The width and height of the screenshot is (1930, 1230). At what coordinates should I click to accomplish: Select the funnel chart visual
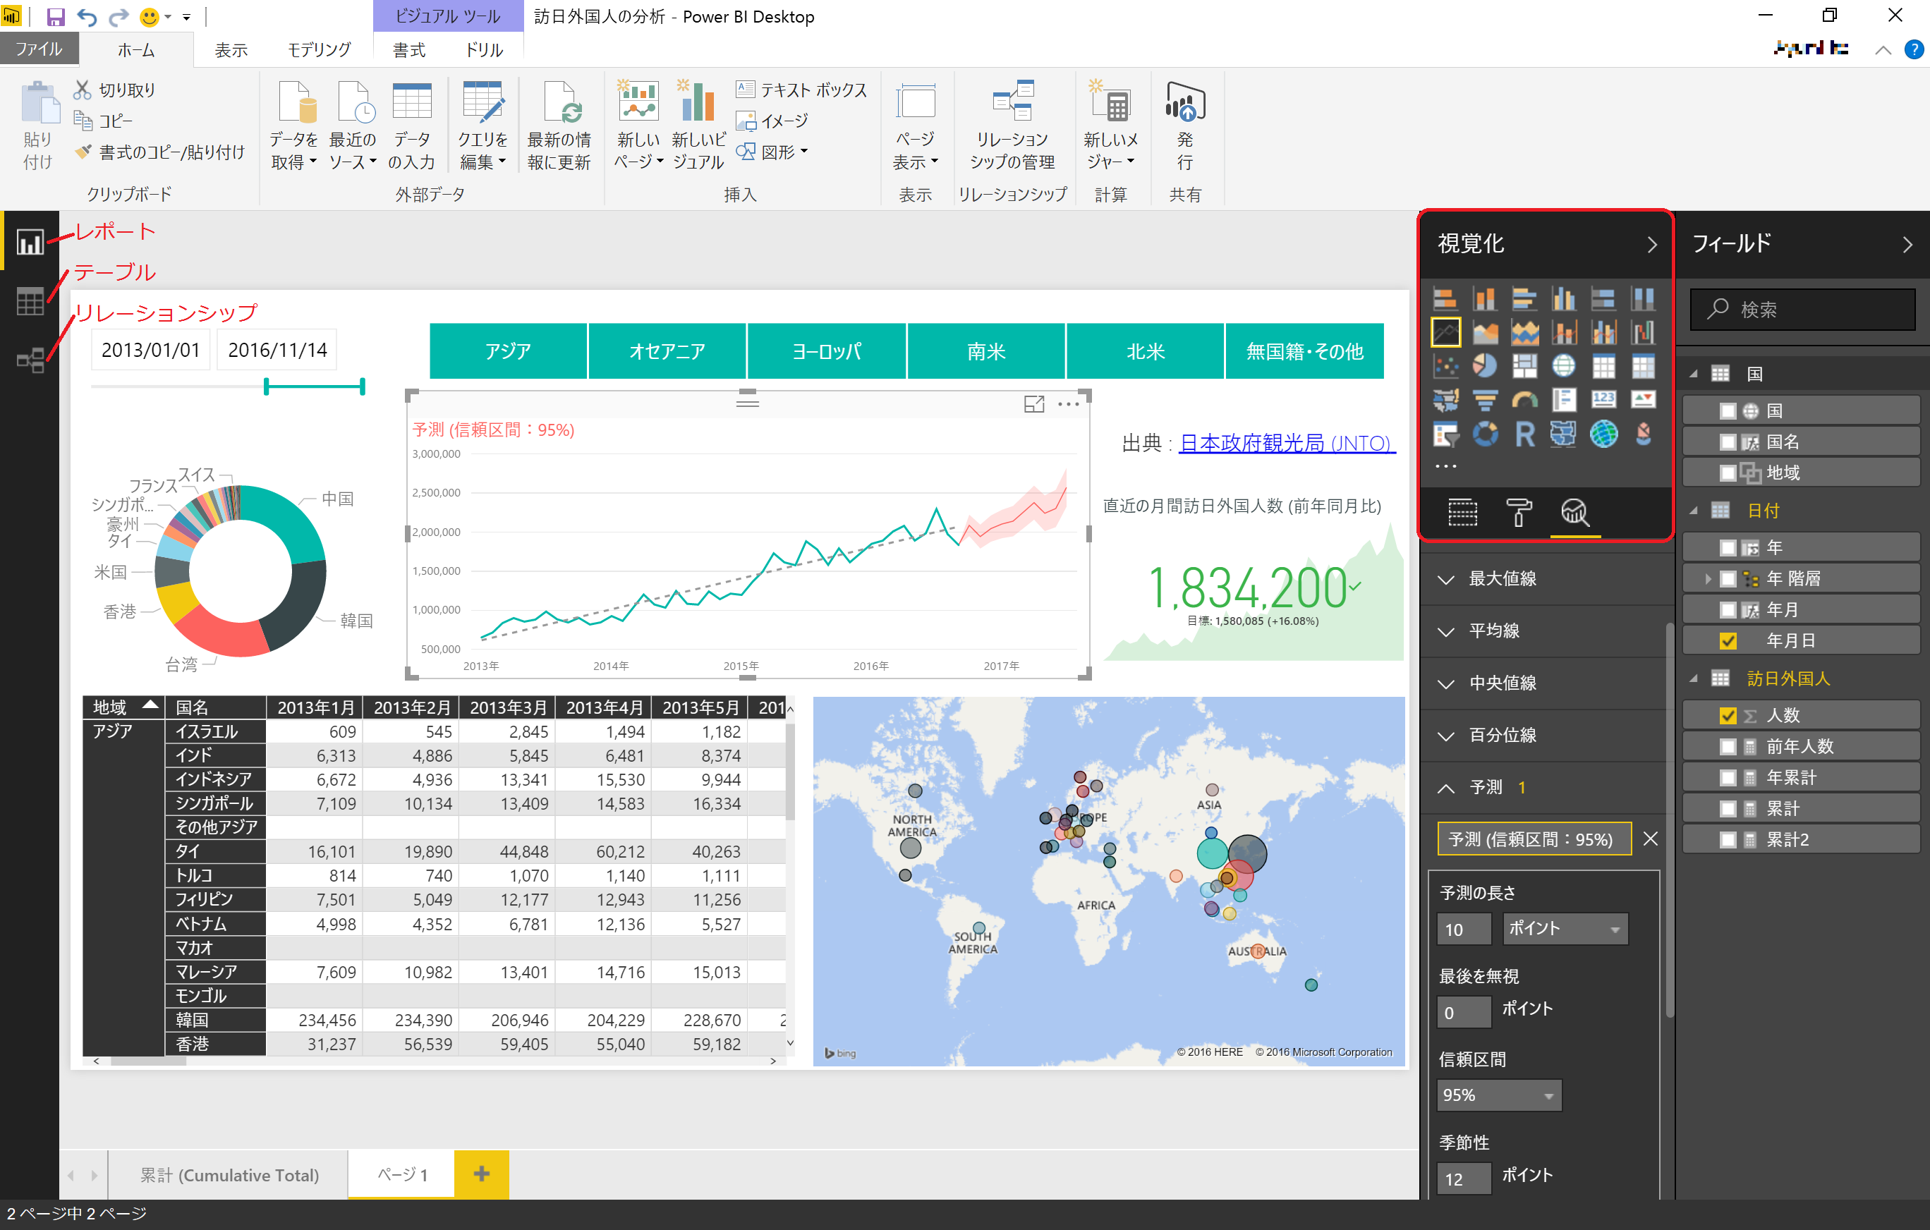[x=1484, y=399]
